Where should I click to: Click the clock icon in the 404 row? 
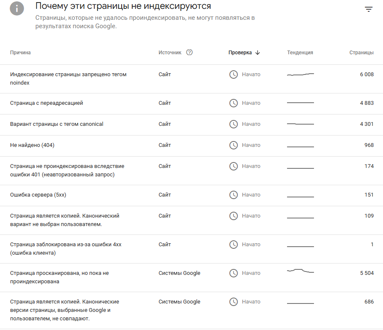(234, 145)
